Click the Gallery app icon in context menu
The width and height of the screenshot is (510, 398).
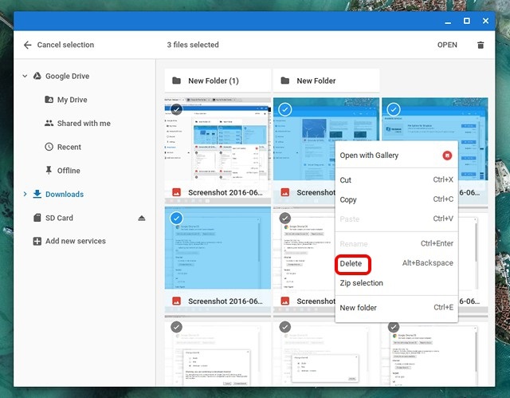point(447,156)
